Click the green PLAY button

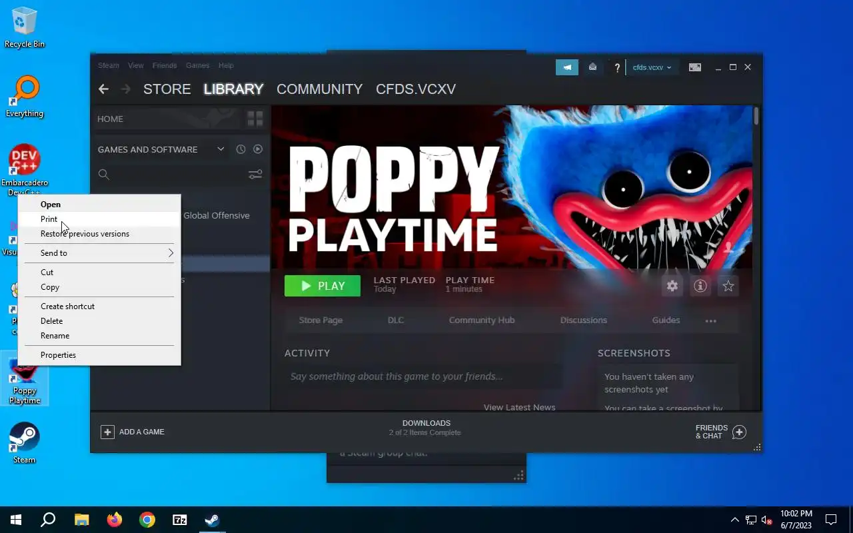[x=323, y=286]
